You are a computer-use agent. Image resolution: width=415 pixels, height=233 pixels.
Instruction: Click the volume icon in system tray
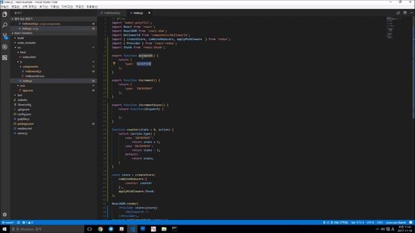click(383, 229)
